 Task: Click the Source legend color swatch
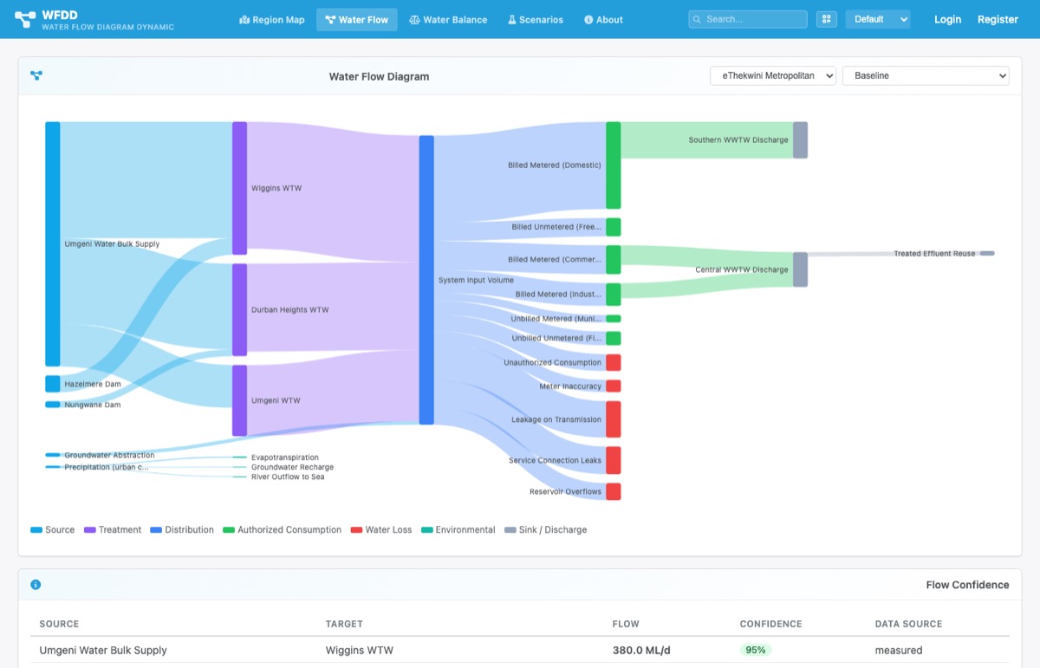(36, 530)
